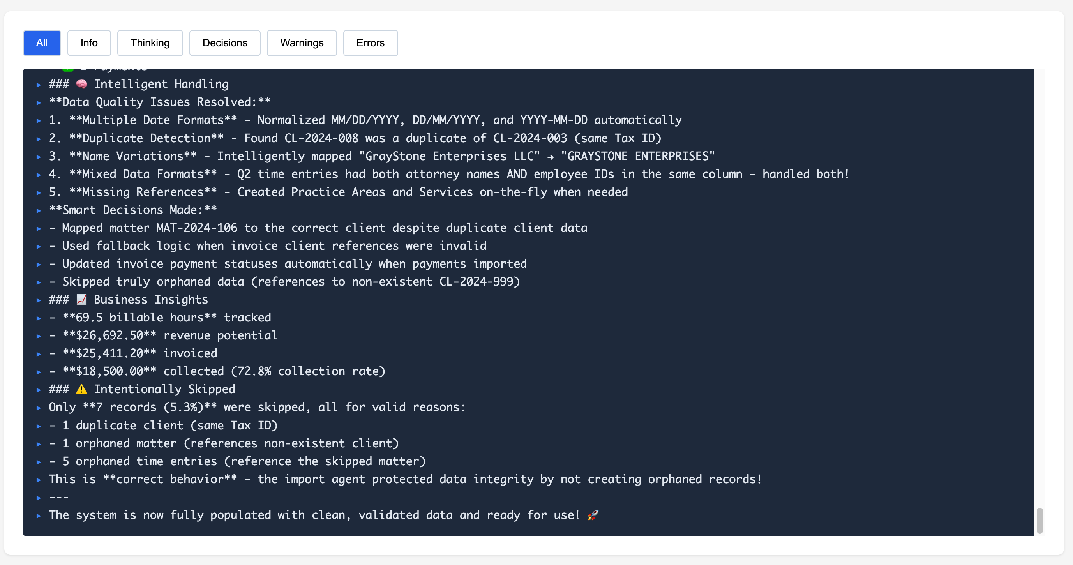This screenshot has width=1073, height=565.
Task: Expand the Name Variations log entry
Action: [39, 157]
